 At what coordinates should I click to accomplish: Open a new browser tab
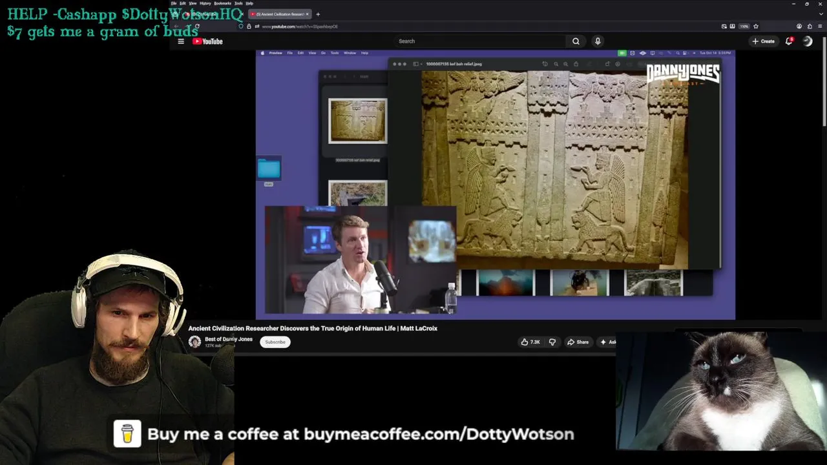tap(318, 14)
